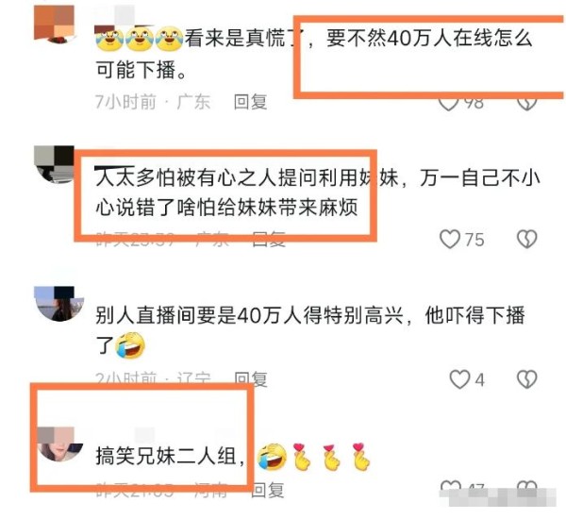
Task: Open fourth commenter's avatar profile
Action: [x=60, y=444]
